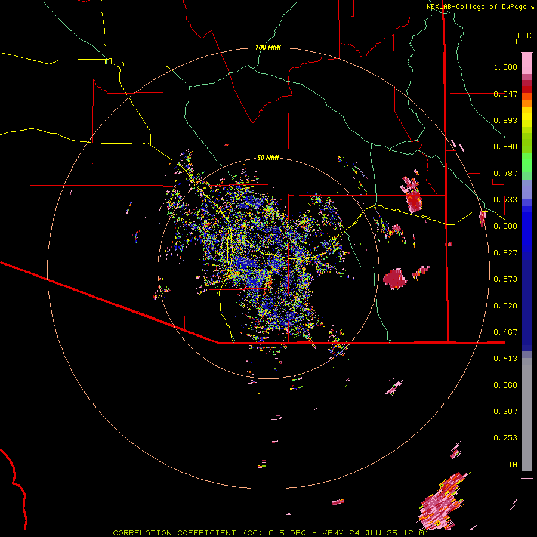Click the 100 NMI range ring label

click(x=268, y=47)
